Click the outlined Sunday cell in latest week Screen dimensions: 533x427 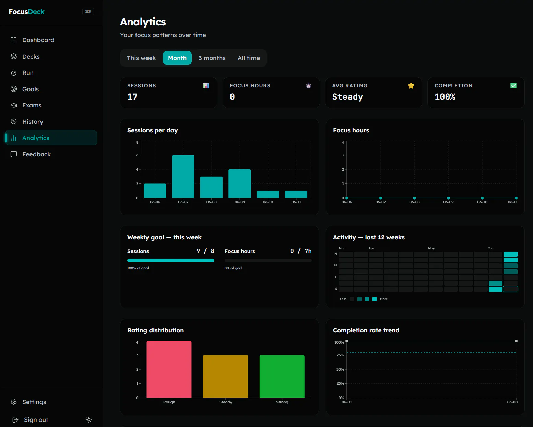click(510, 289)
